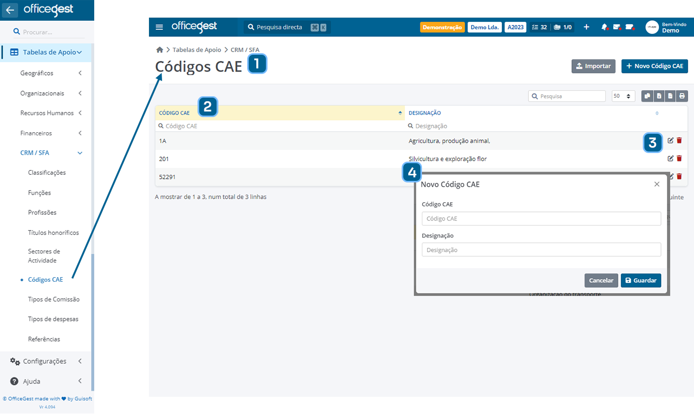This screenshot has height=414, width=694.
Task: Delete the 201 Silvicultura row with trash icon
Action: click(679, 158)
